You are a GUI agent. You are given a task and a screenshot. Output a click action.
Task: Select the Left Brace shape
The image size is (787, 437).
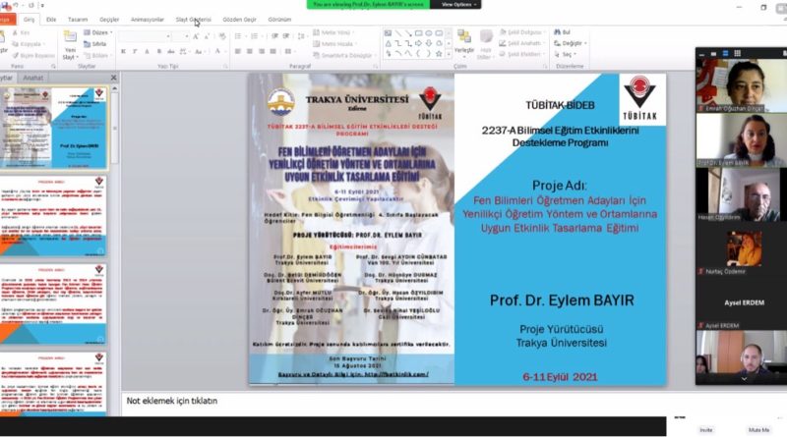[x=419, y=54]
